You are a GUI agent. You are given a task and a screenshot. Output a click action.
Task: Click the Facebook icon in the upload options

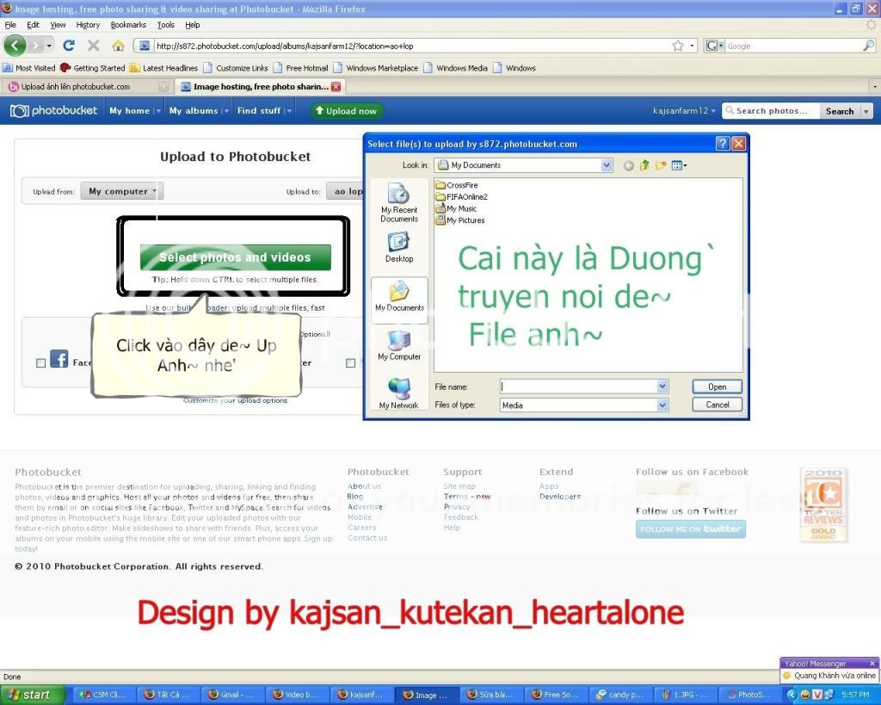(x=59, y=359)
